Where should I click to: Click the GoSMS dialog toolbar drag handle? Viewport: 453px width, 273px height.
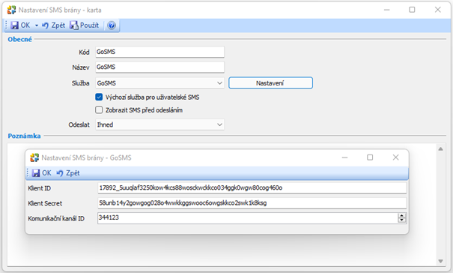pyautogui.click(x=28, y=173)
